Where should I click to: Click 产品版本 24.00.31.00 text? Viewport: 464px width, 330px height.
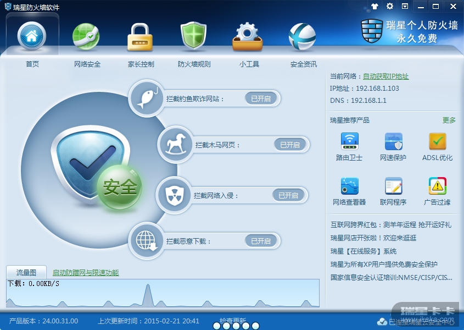(43, 321)
